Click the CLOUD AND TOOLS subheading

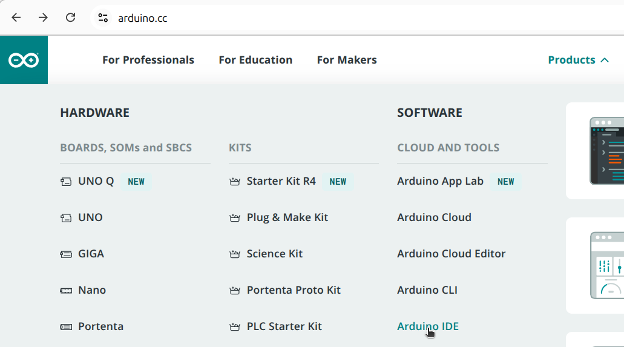(x=448, y=148)
